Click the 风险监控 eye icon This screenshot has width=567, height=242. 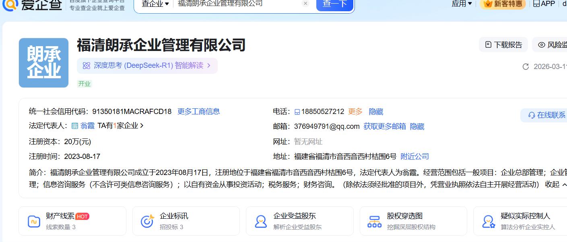(x=542, y=45)
